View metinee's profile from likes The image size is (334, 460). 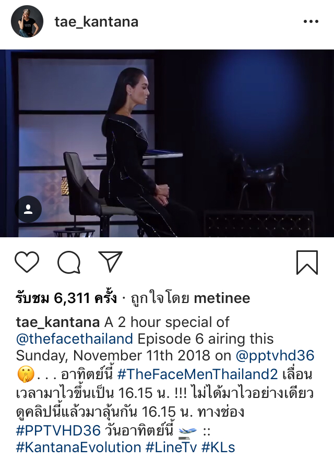pyautogui.click(x=222, y=298)
